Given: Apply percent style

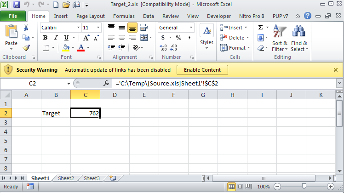Looking at the screenshot, I should pyautogui.click(x=178, y=38).
